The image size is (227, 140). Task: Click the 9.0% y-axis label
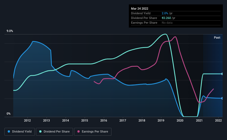10,31
